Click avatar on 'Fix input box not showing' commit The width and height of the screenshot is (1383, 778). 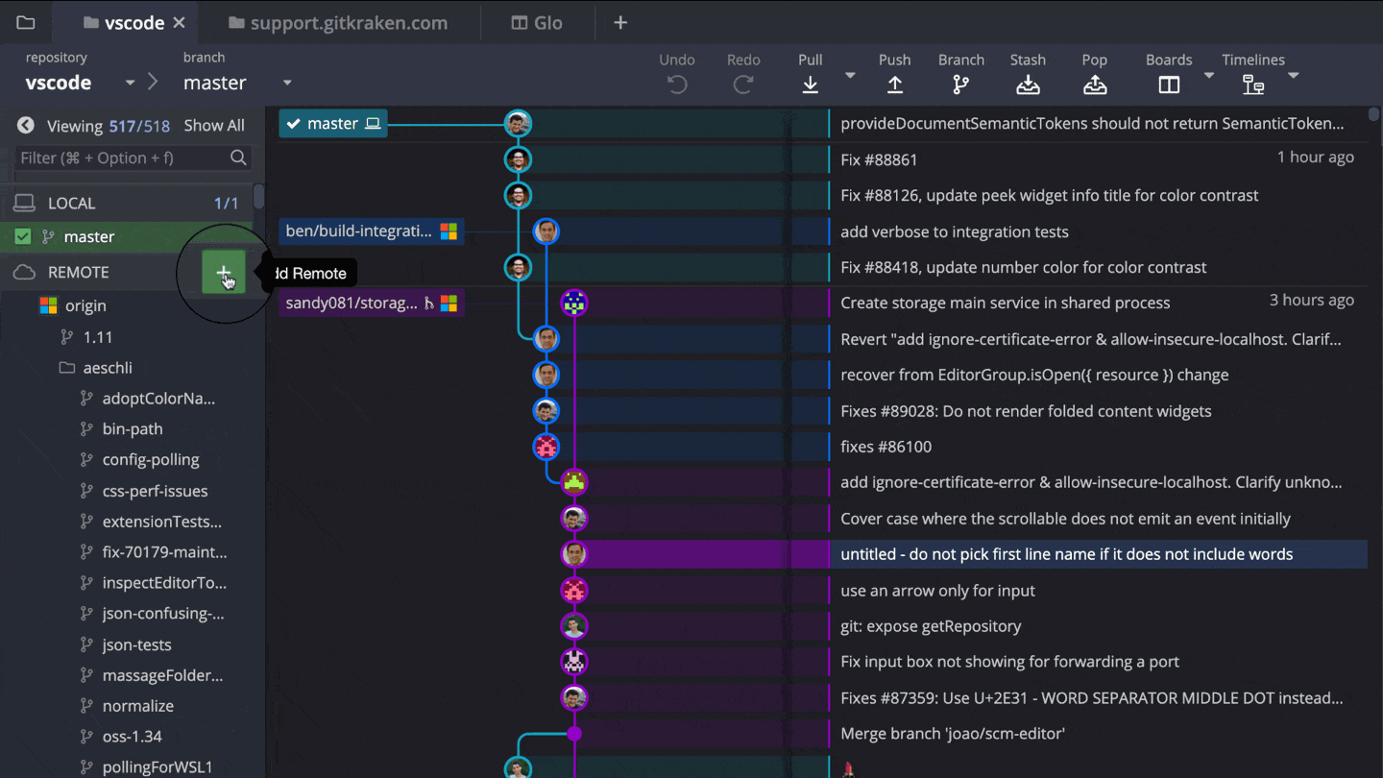pyautogui.click(x=574, y=662)
